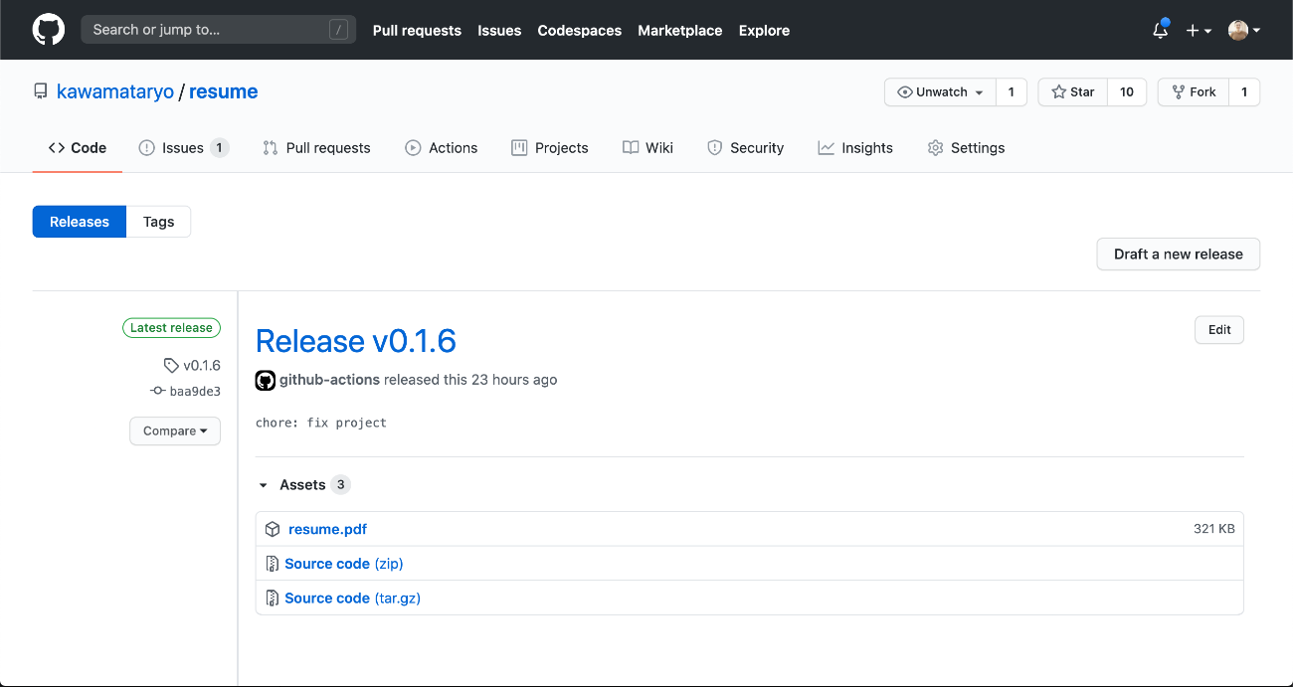Screen dimensions: 1293x687
Task: Open Codespaces in top navigation
Action: [580, 31]
